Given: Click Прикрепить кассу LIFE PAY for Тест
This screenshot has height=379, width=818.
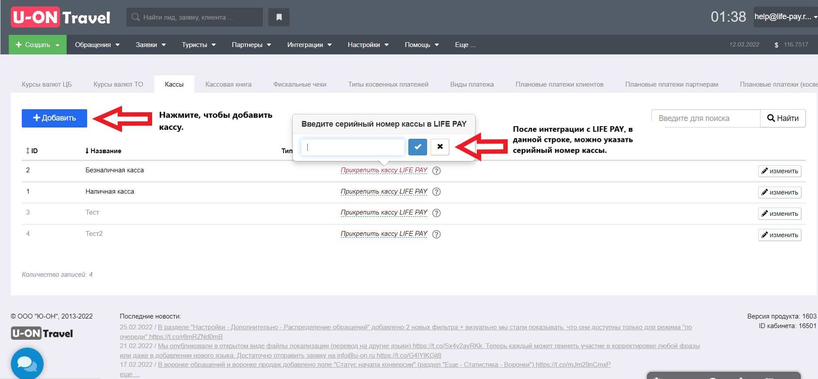Looking at the screenshot, I should point(384,212).
